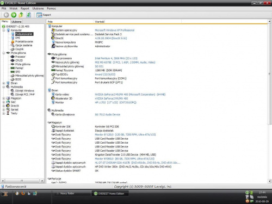Open the Plik menu
The image size is (272, 204).
click(4, 8)
